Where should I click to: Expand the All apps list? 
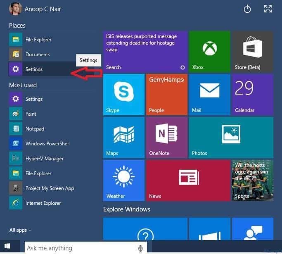pyautogui.click(x=20, y=230)
